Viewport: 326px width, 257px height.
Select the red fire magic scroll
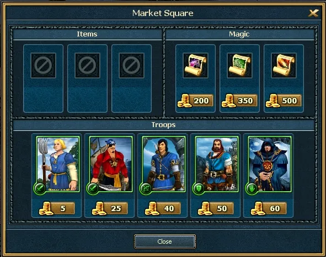[284, 65]
